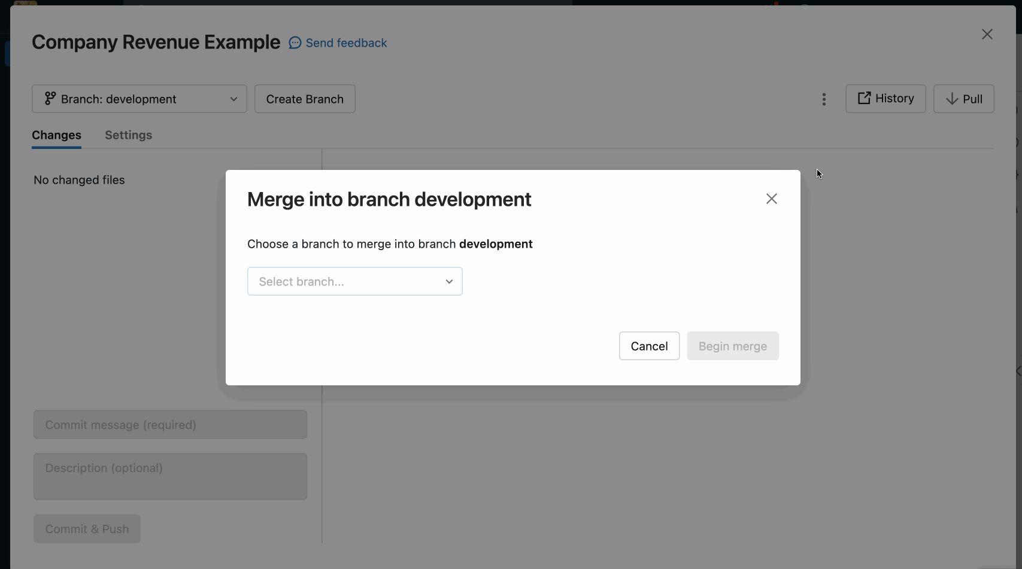The height and width of the screenshot is (569, 1022).
Task: Open the three-dot overflow menu
Action: pyautogui.click(x=824, y=99)
